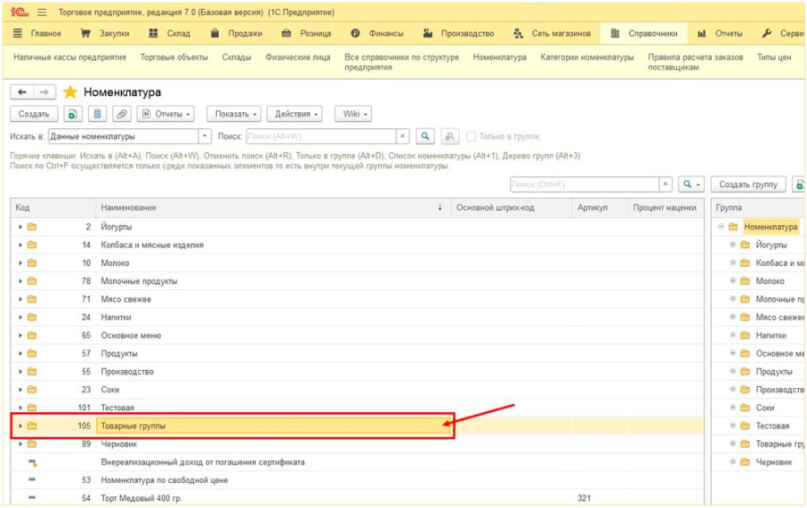Expand Йогурты in the group tree
807x508 pixels.
(733, 245)
